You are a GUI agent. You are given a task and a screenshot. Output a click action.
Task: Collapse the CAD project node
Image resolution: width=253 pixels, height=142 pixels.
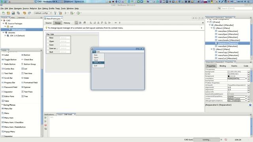click(2, 21)
